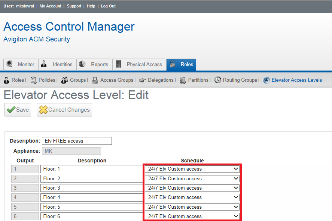Image resolution: width=332 pixels, height=221 pixels.
Task: Click the yellow X Cancel Changes icon
Action: click(43, 109)
